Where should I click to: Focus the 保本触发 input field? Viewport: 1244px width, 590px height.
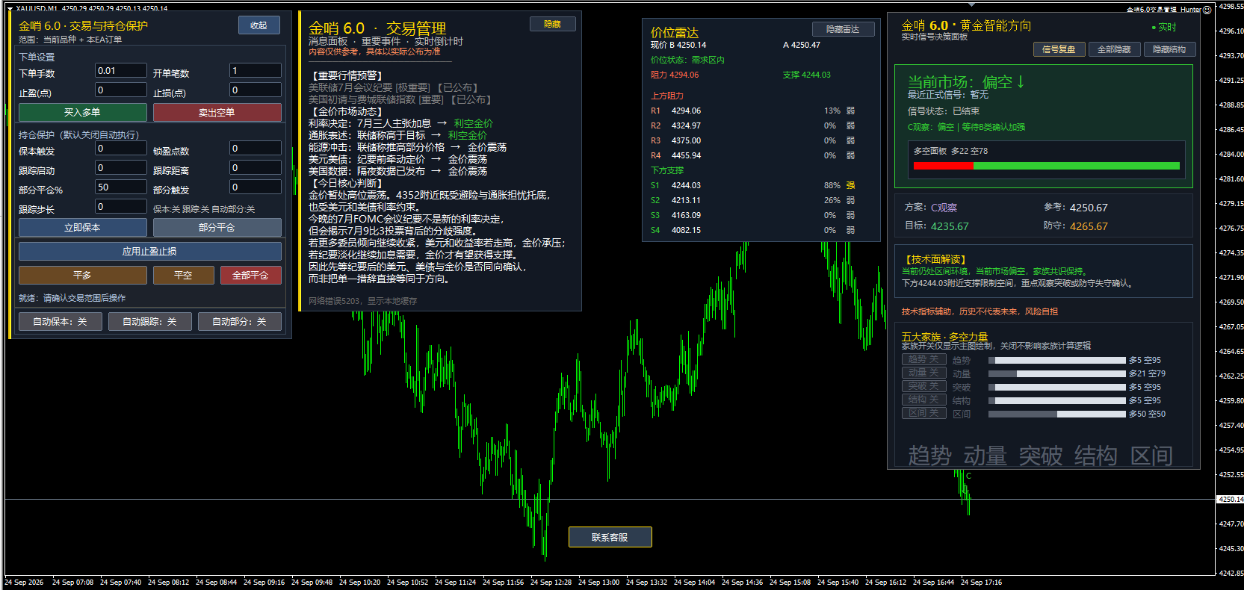point(121,148)
